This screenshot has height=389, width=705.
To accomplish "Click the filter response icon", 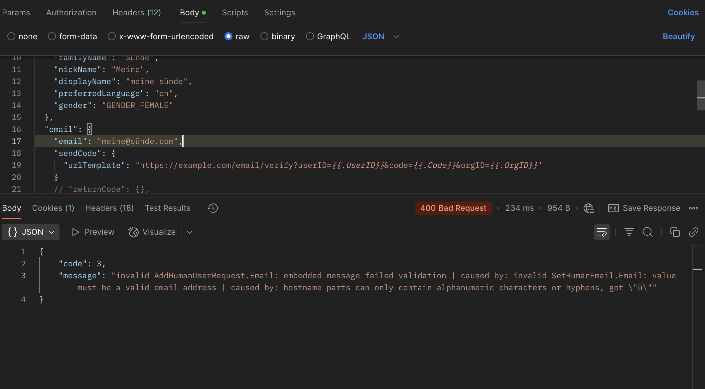I will click(629, 232).
